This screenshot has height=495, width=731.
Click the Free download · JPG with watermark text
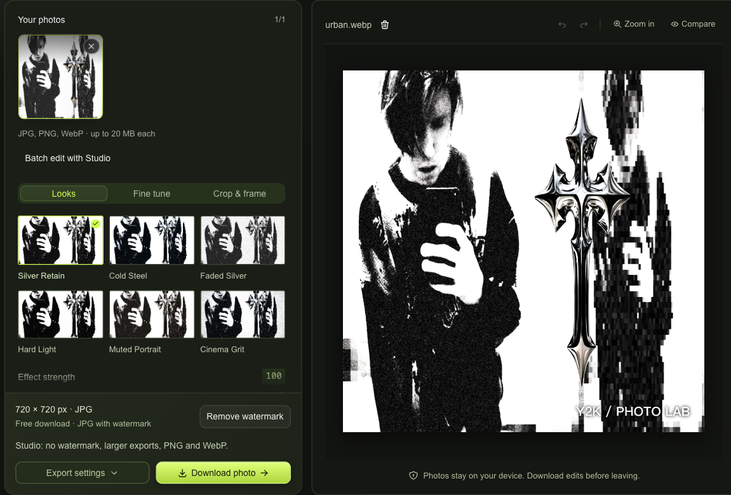(83, 424)
